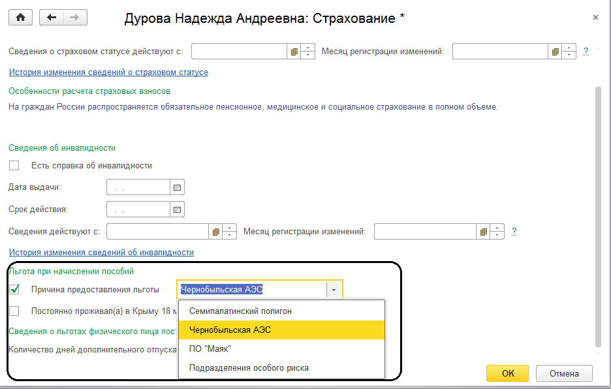The width and height of the screenshot is (611, 389).
Task: Open calendar for Срок действия field
Action: click(x=177, y=210)
